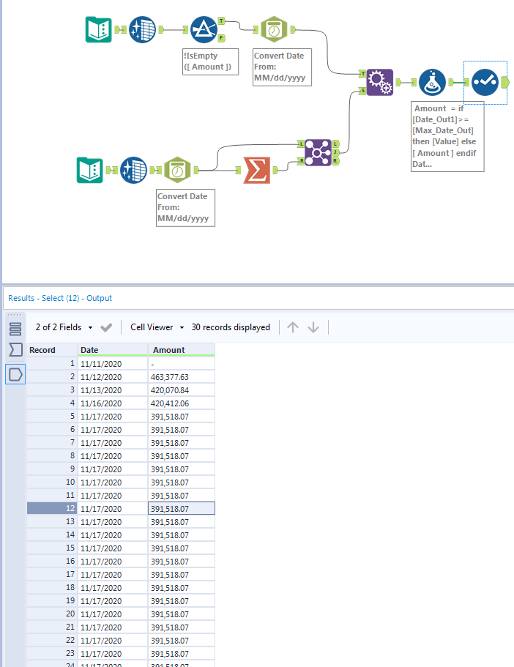514x667 pixels.
Task: Select record number 12 row header
Action: pos(52,508)
